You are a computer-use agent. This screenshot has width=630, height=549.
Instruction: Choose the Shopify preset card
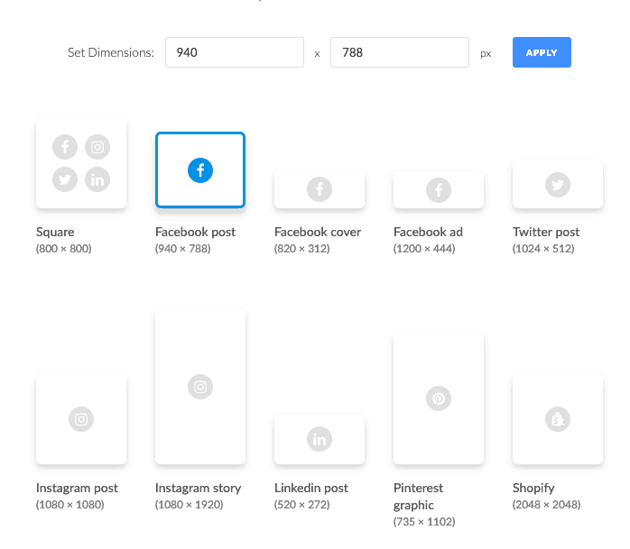pos(558,419)
